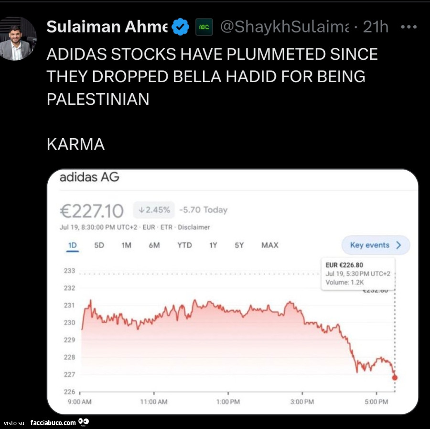Click the down 2.45% change badge
Screen dimensions: 430x429
tap(153, 209)
